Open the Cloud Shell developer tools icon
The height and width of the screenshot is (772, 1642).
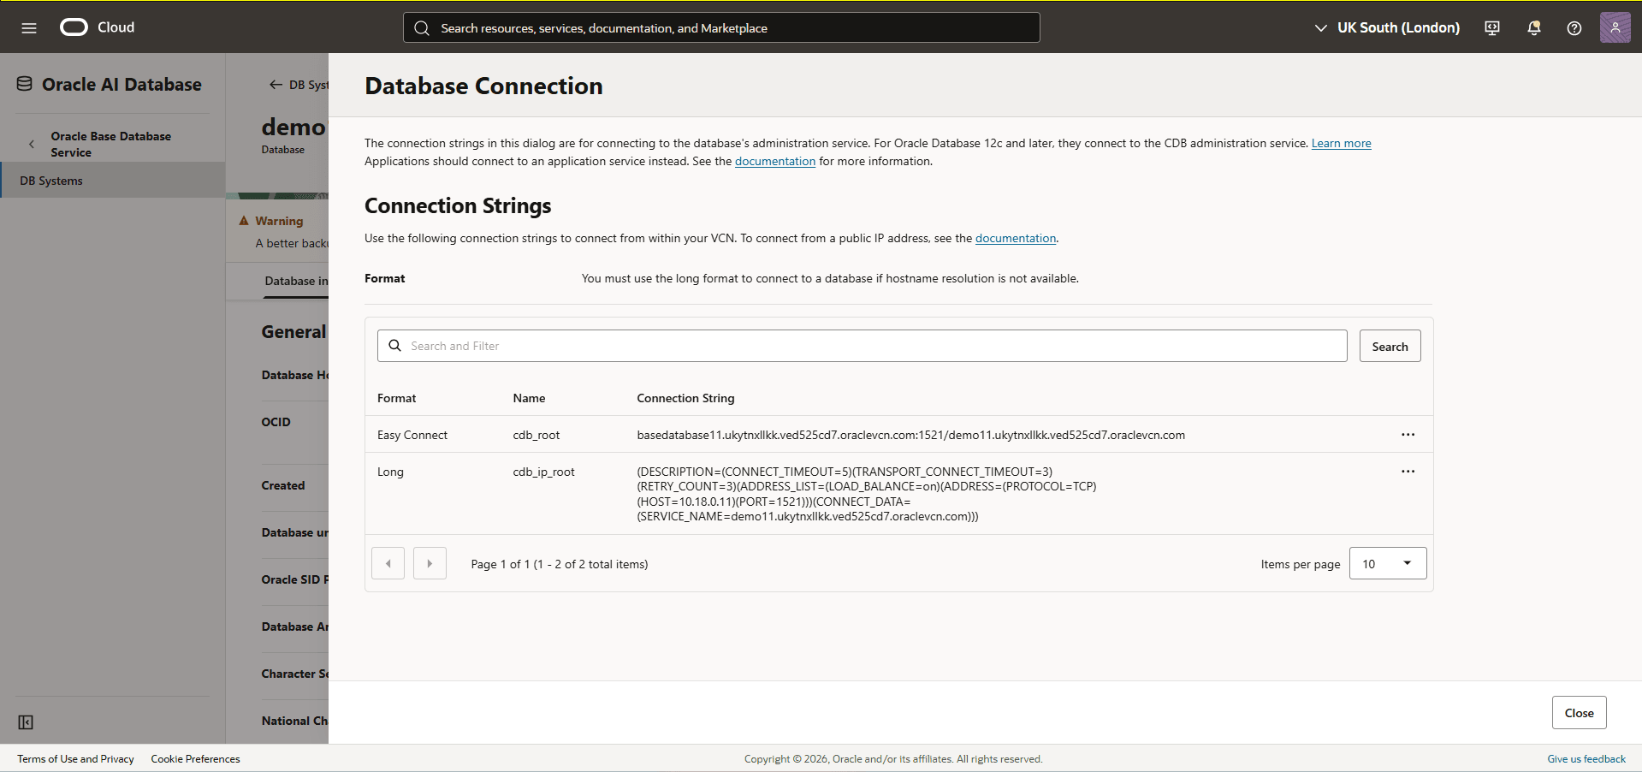coord(1492,27)
